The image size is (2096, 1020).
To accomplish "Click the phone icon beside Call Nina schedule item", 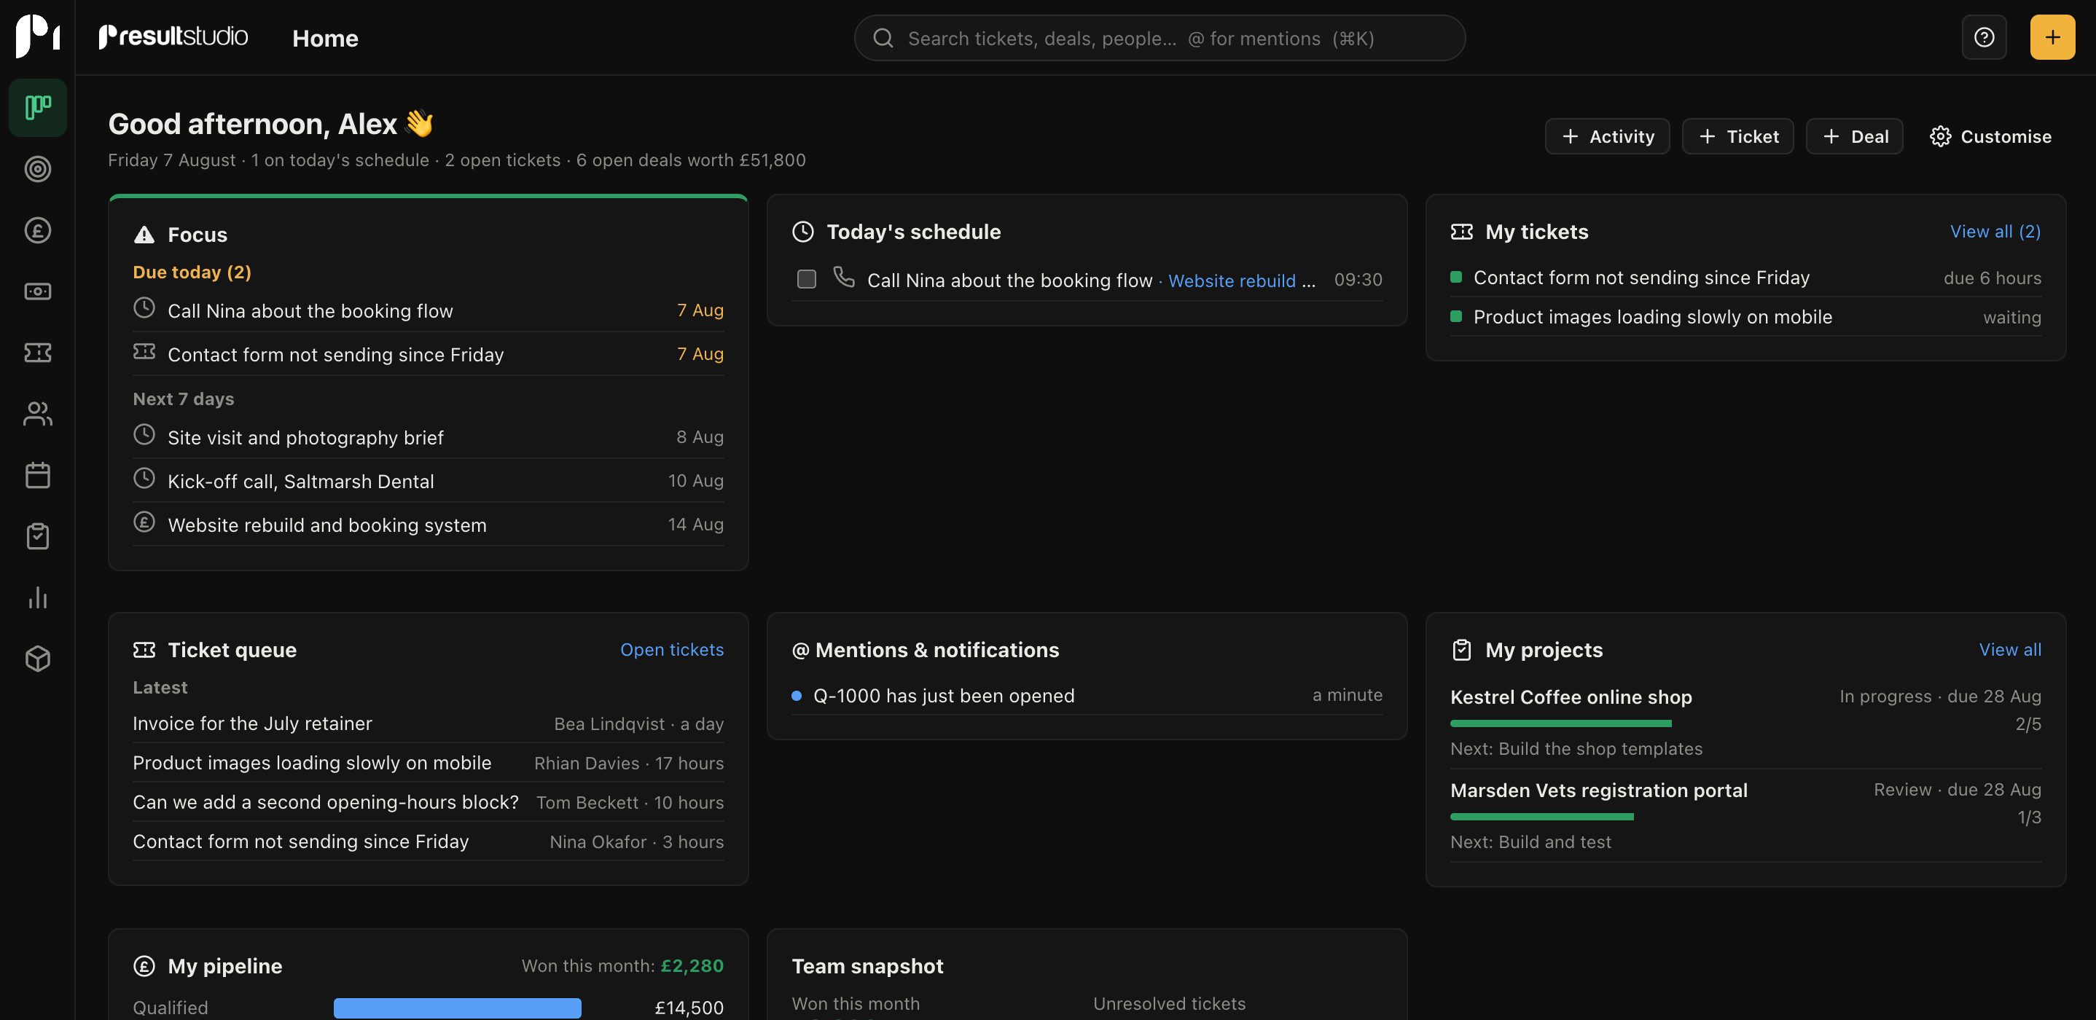I will (844, 278).
